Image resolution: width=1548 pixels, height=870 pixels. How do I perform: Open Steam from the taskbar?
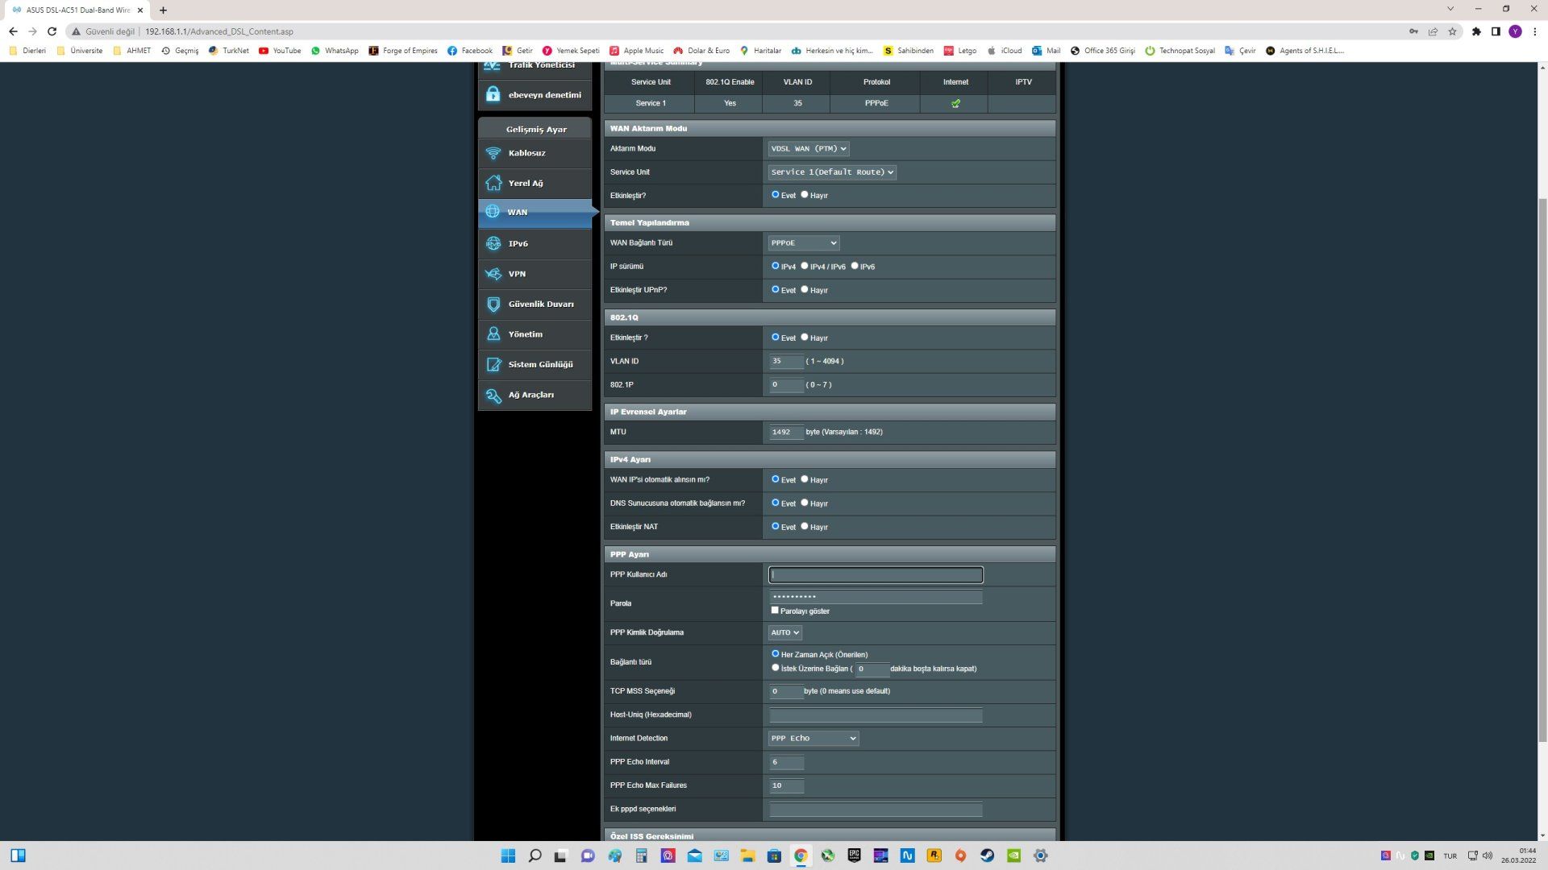987,855
